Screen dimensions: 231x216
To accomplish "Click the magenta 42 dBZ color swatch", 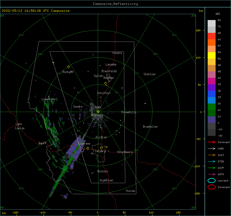I will (211, 81).
